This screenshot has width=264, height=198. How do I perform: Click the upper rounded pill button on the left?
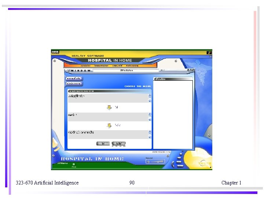(x=74, y=78)
